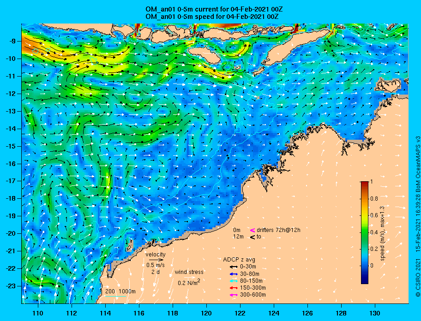Click the velocity scale arrow in legend

156,260
